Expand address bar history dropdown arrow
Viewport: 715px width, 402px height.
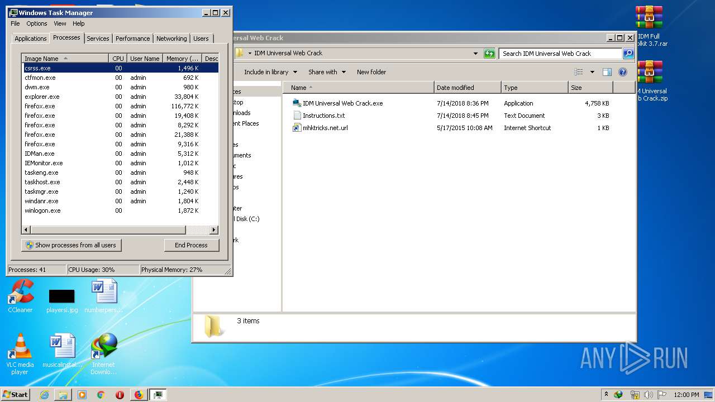click(475, 54)
